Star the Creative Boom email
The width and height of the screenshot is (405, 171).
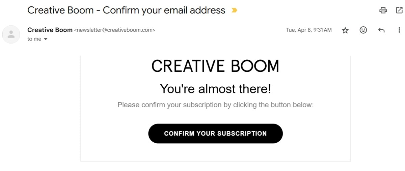point(345,30)
